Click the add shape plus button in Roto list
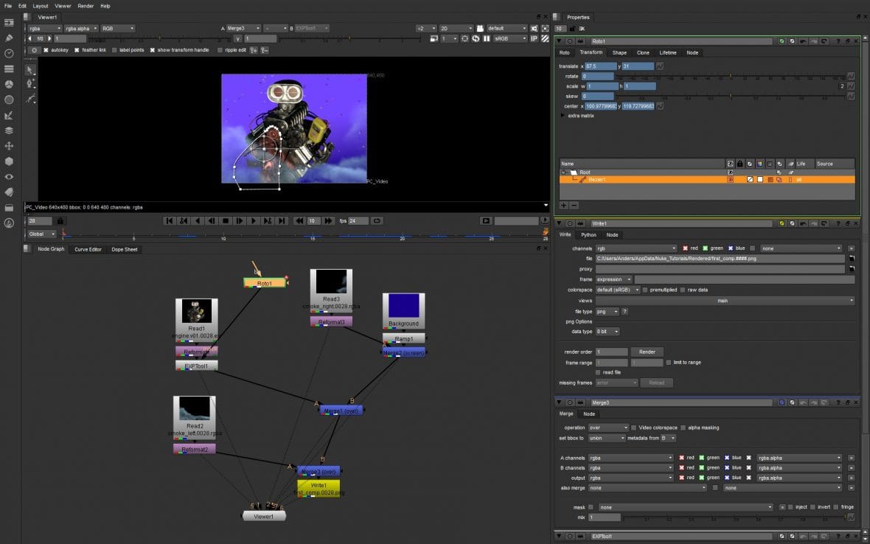 tap(564, 205)
